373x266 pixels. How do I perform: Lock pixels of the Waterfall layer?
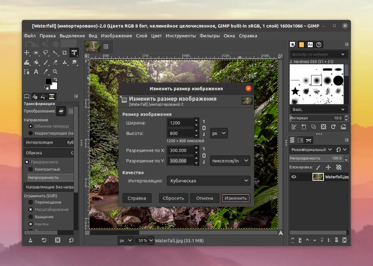(318, 167)
